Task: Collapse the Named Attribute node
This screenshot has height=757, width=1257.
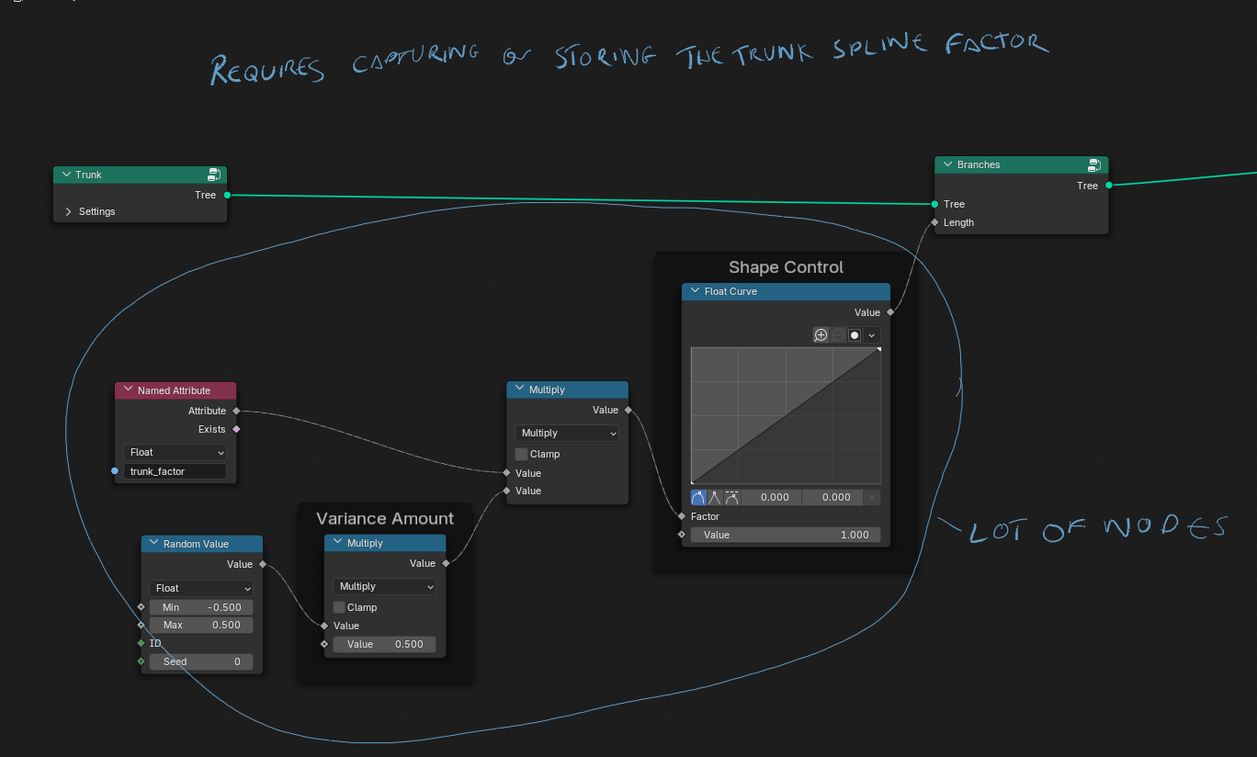Action: (x=128, y=390)
